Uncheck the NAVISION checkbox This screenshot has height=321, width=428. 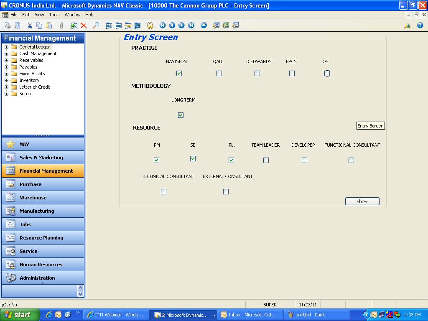click(x=179, y=74)
